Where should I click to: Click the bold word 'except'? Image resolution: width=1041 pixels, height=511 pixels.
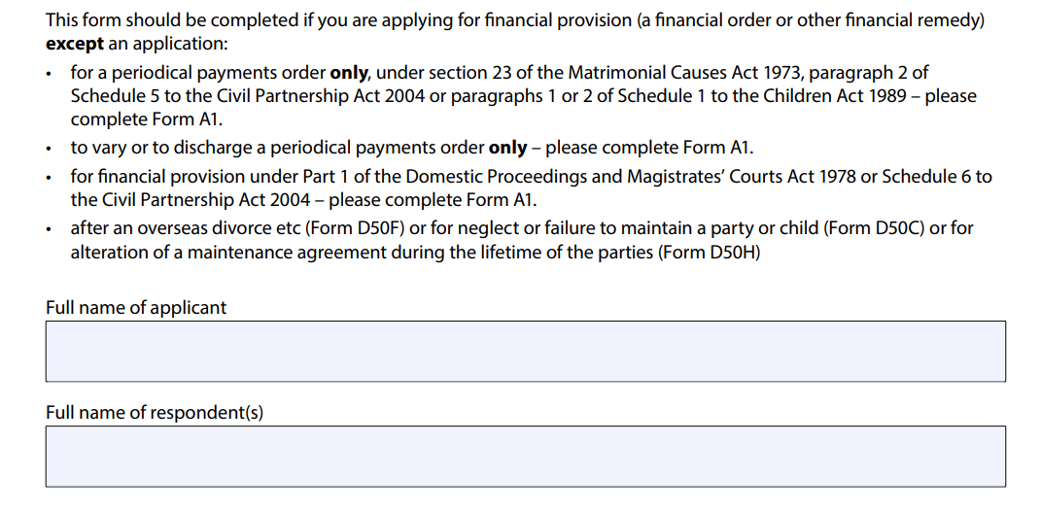[74, 45]
